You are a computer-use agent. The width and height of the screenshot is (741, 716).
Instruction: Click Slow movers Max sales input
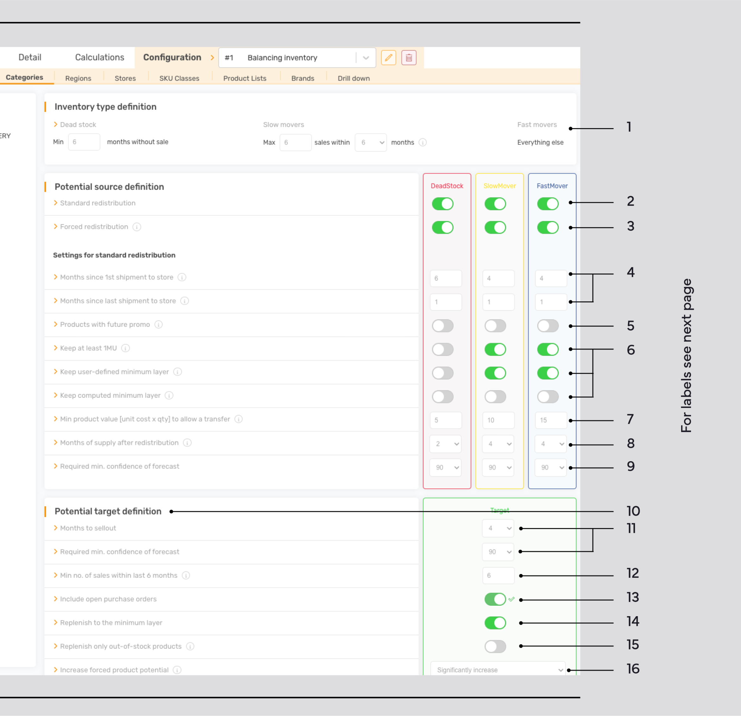(296, 143)
